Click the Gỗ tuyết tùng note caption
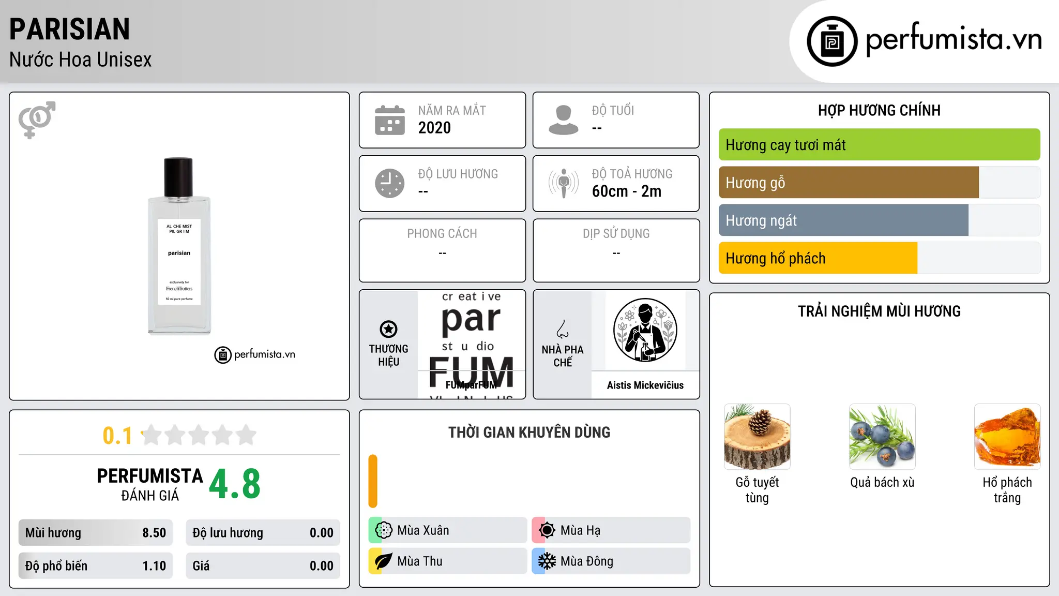The height and width of the screenshot is (596, 1059). coord(757,490)
